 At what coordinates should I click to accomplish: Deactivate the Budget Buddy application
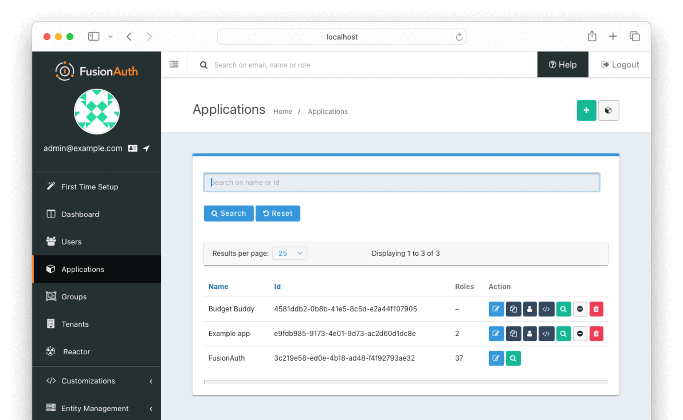point(580,309)
